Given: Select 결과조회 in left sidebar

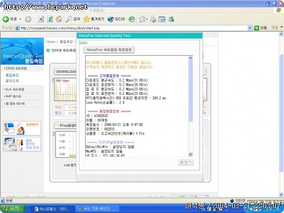Looking at the screenshot, I should pyautogui.click(x=12, y=81).
